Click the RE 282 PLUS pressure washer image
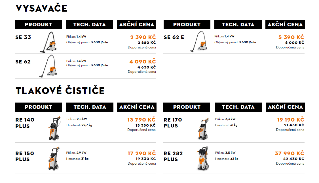 pyautogui.click(x=203, y=158)
